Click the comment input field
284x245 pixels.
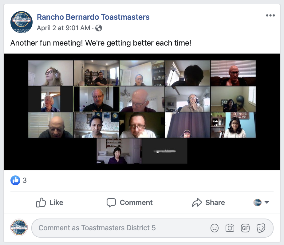tap(120, 228)
